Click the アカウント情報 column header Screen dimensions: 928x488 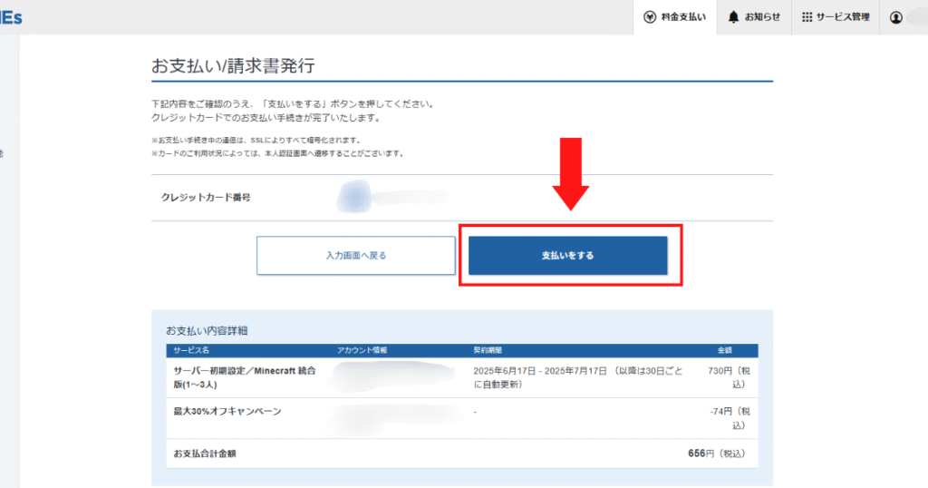361,350
